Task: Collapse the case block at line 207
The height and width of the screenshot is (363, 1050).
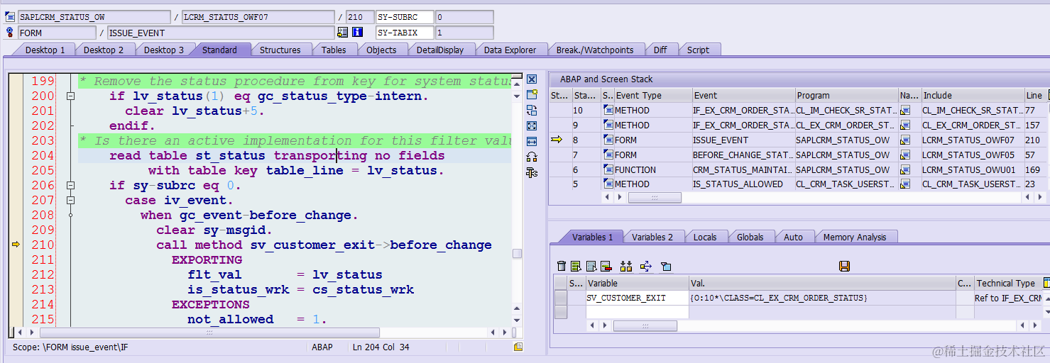Action: click(70, 200)
